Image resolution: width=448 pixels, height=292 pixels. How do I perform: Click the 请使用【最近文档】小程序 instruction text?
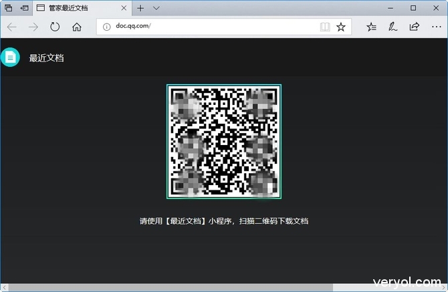tap(224, 221)
